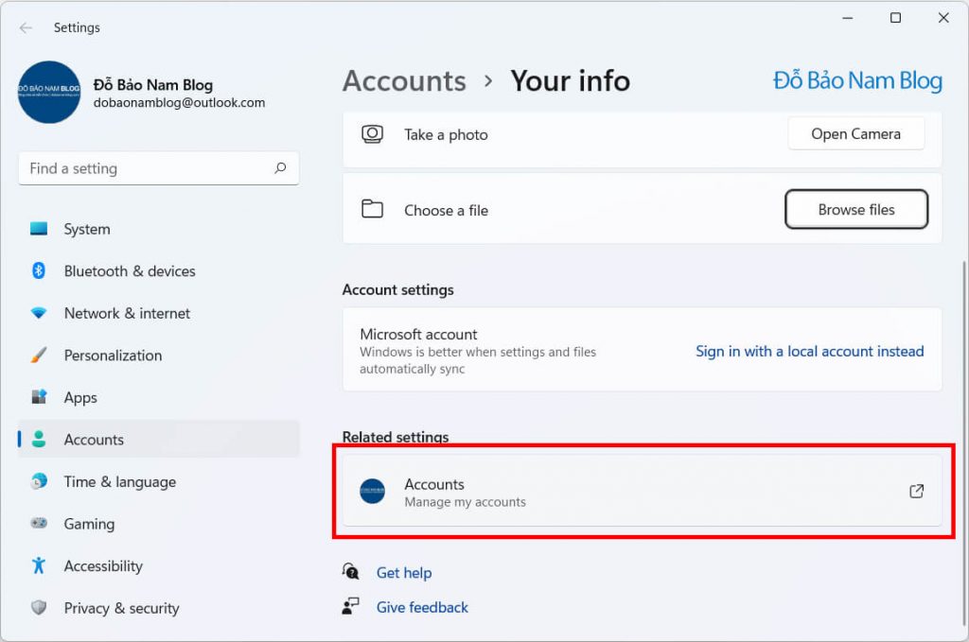Click the Privacy & security shield icon

pos(39,607)
